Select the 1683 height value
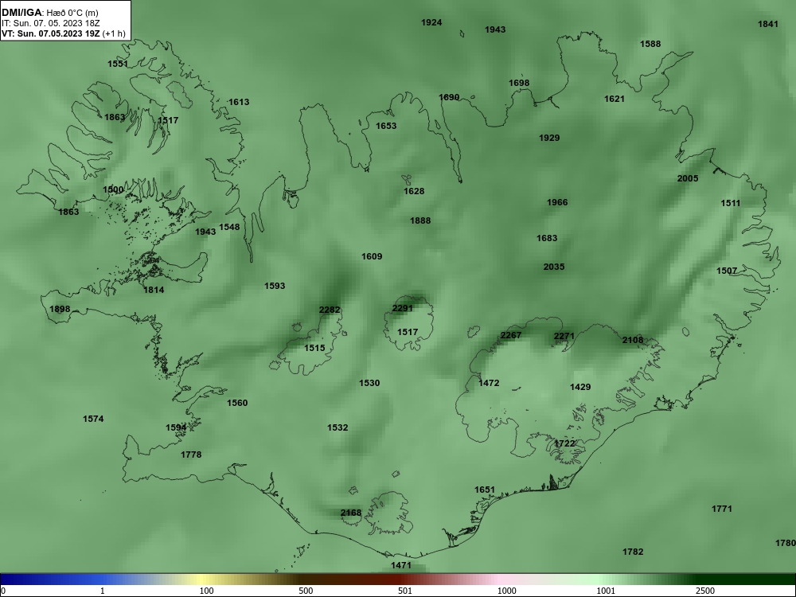This screenshot has height=597, width=796. 547,237
